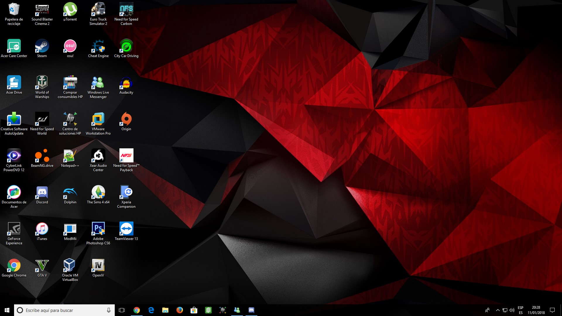Select the Steam desktop icon
This screenshot has width=562, height=316.
pos(42,48)
